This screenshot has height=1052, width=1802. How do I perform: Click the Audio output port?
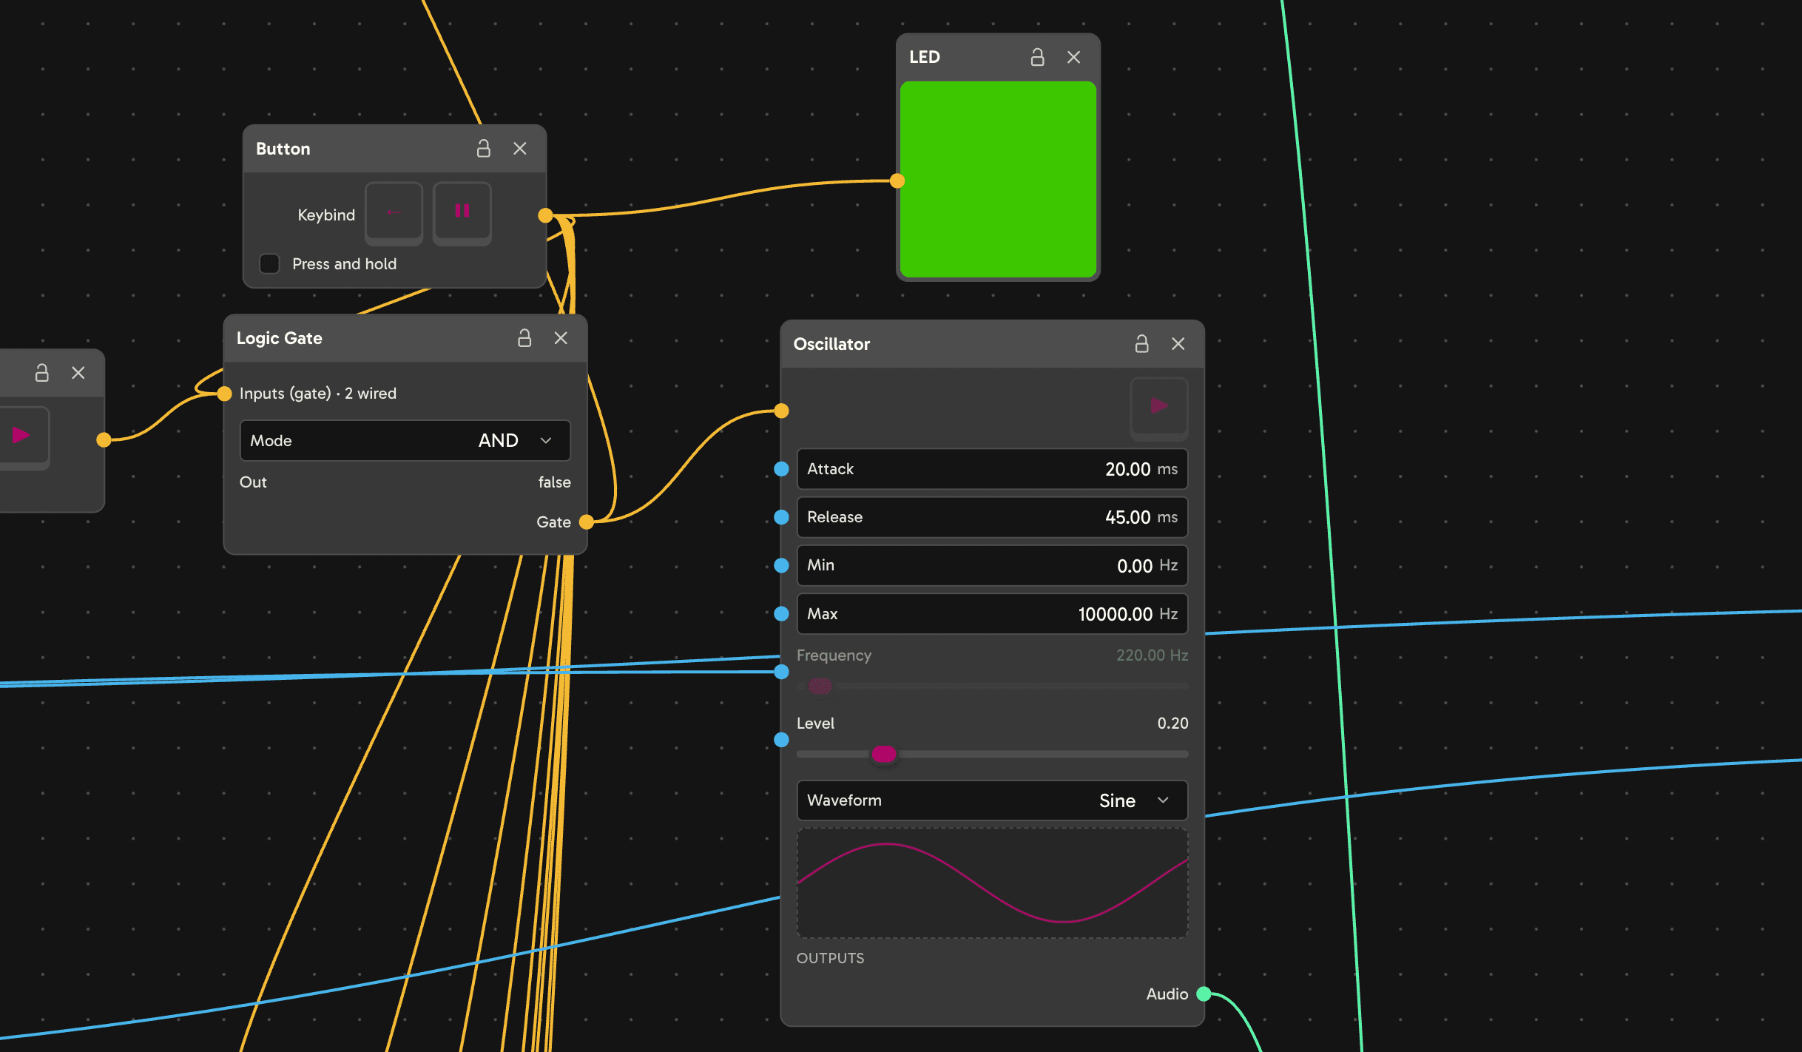point(1204,994)
